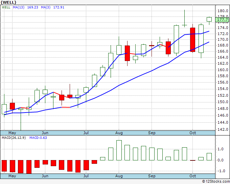This screenshot has height=184, width=230.
Task: Click Jul on the price chart date axis
Action: pyautogui.click(x=86, y=133)
